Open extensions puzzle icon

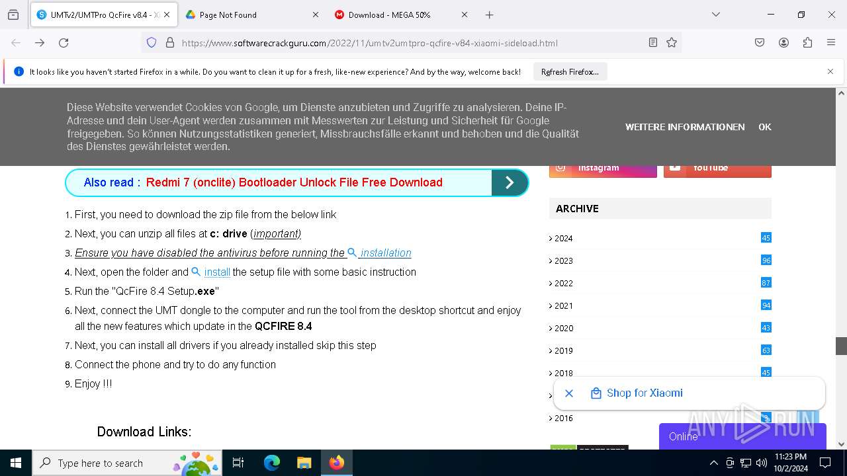(x=807, y=42)
